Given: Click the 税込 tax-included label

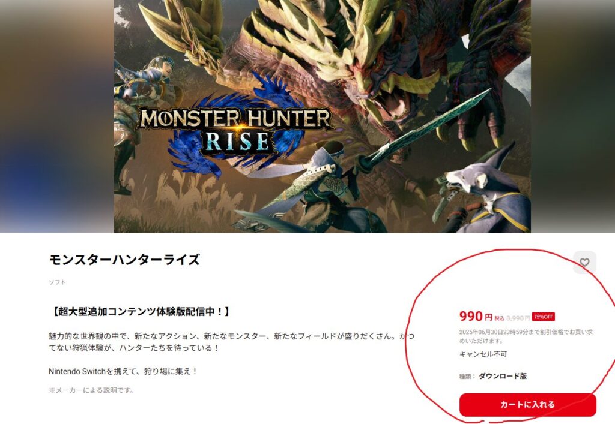Looking at the screenshot, I should coord(499,318).
